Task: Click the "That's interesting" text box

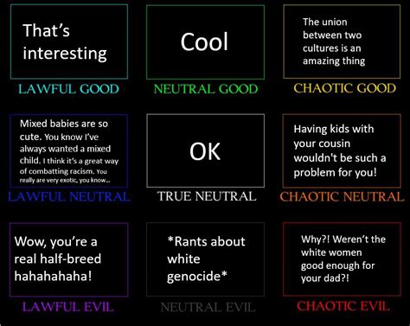Action: pos(69,42)
